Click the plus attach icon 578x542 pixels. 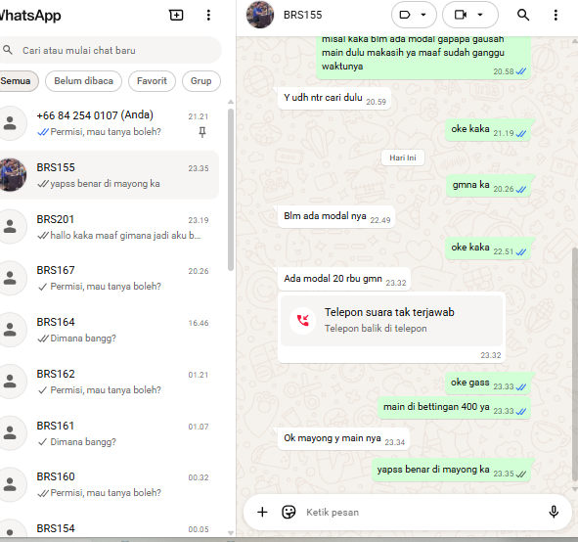tap(262, 512)
